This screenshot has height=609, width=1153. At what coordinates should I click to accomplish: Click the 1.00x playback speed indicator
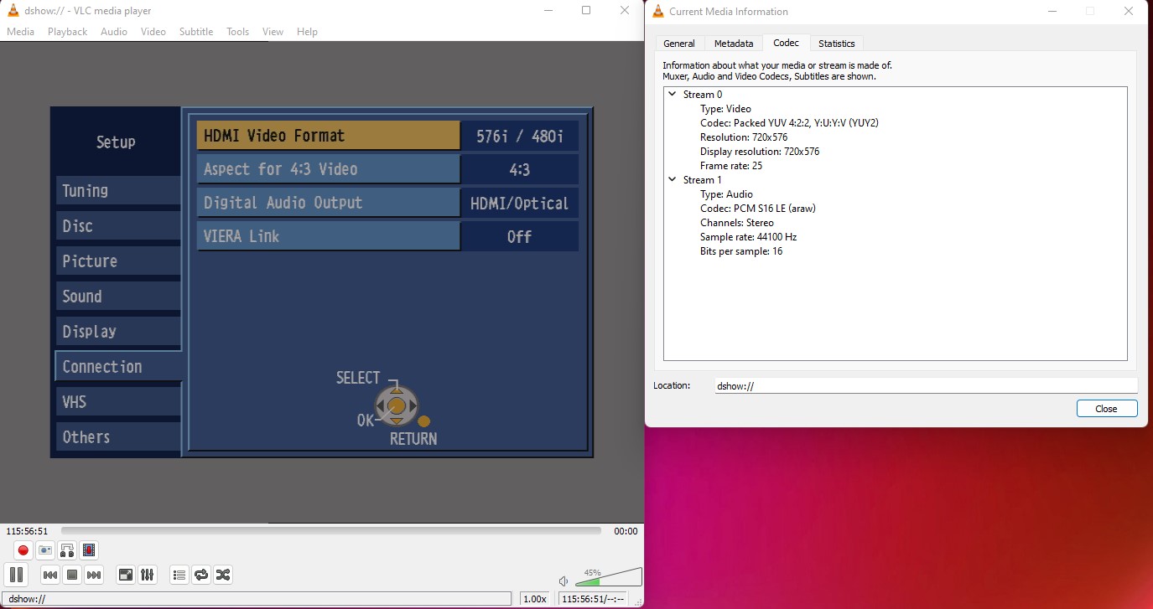click(x=535, y=599)
